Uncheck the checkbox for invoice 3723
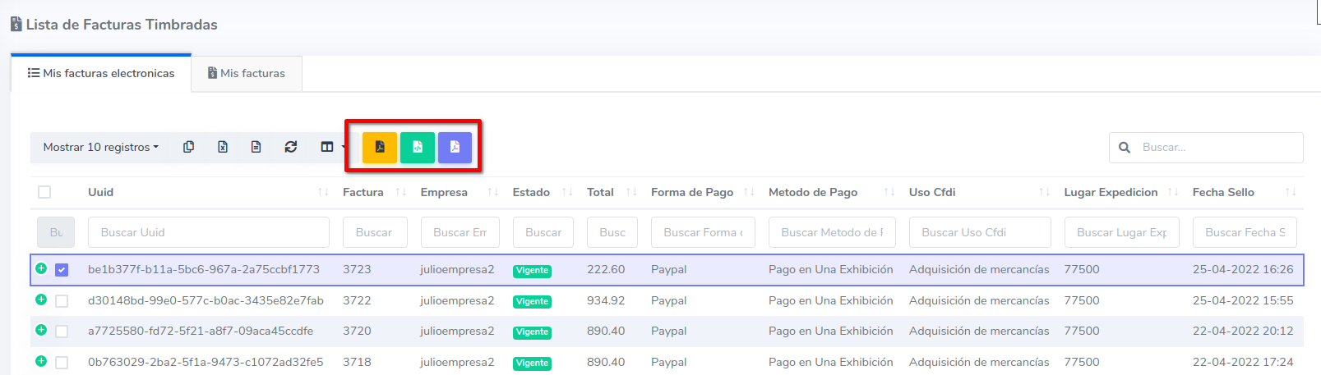The height and width of the screenshot is (375, 1321). pyautogui.click(x=62, y=270)
